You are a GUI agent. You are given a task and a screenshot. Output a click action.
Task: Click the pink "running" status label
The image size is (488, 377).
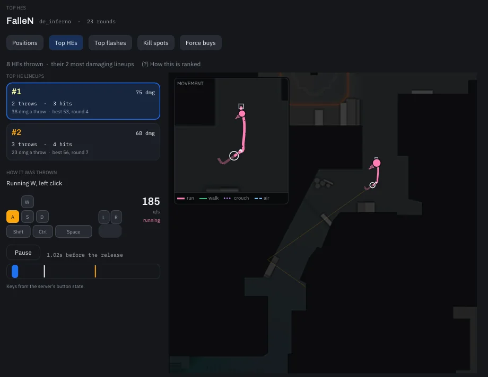(152, 220)
